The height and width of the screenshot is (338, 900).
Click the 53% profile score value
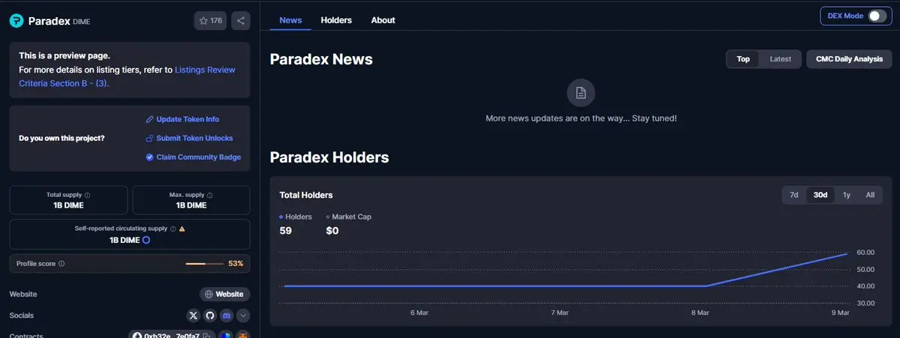coord(236,264)
